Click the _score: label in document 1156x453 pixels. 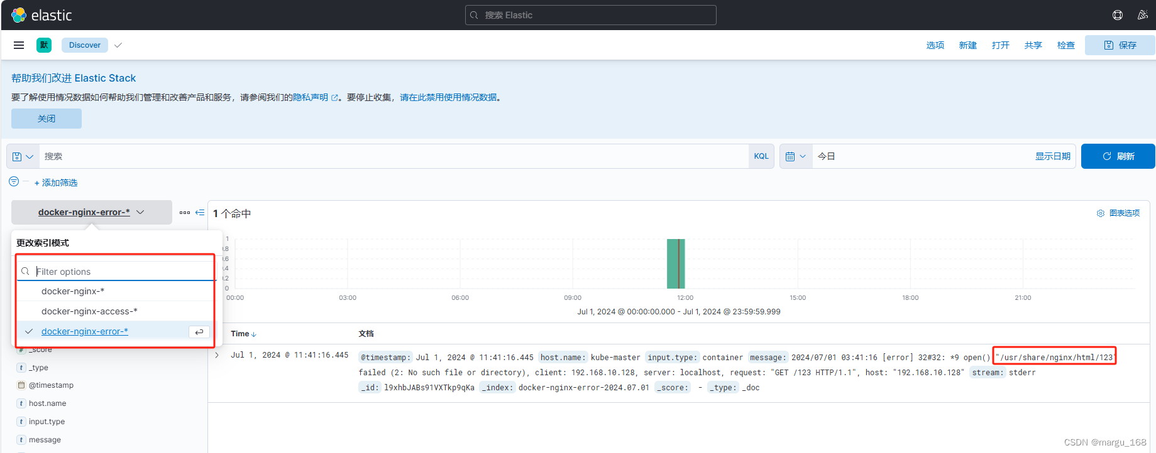[673, 388]
